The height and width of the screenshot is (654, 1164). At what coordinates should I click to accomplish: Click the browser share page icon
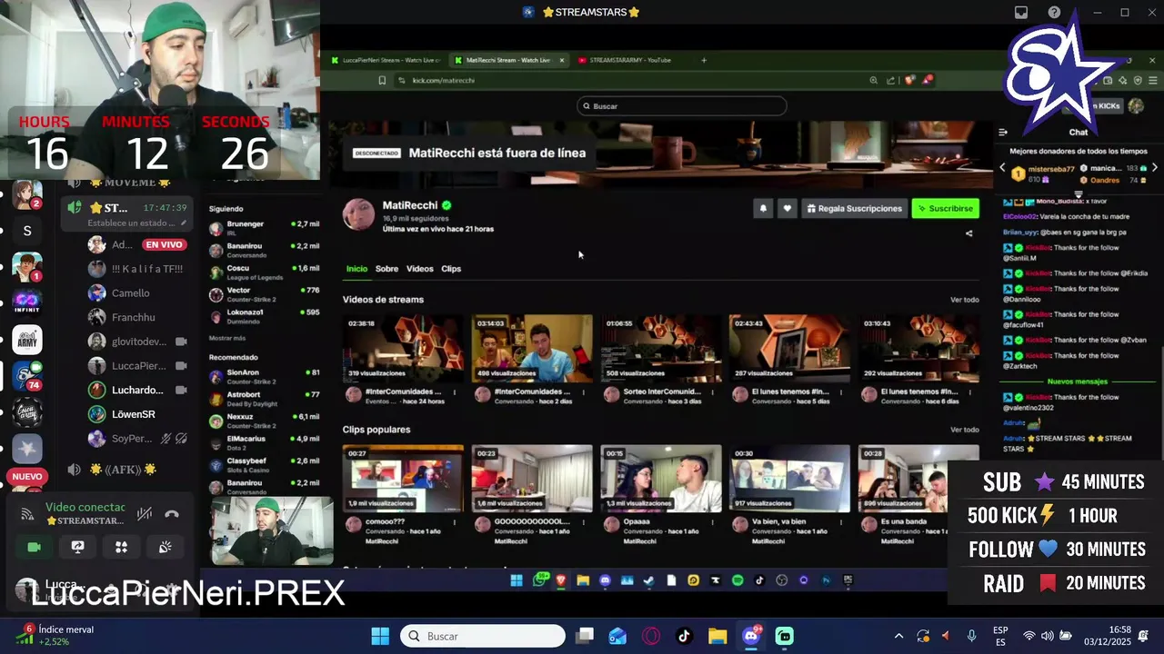[890, 80]
